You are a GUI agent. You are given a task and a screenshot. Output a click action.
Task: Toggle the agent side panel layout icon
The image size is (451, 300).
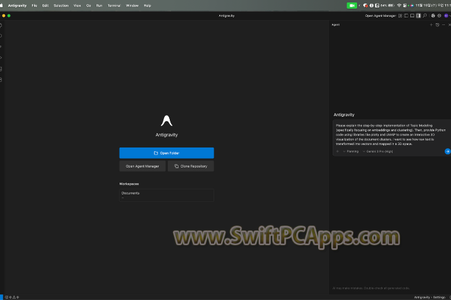(x=418, y=16)
